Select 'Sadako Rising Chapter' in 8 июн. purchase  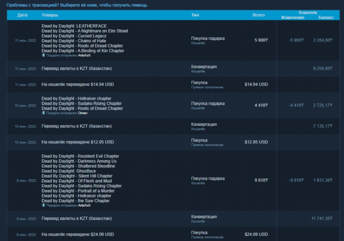82,186
